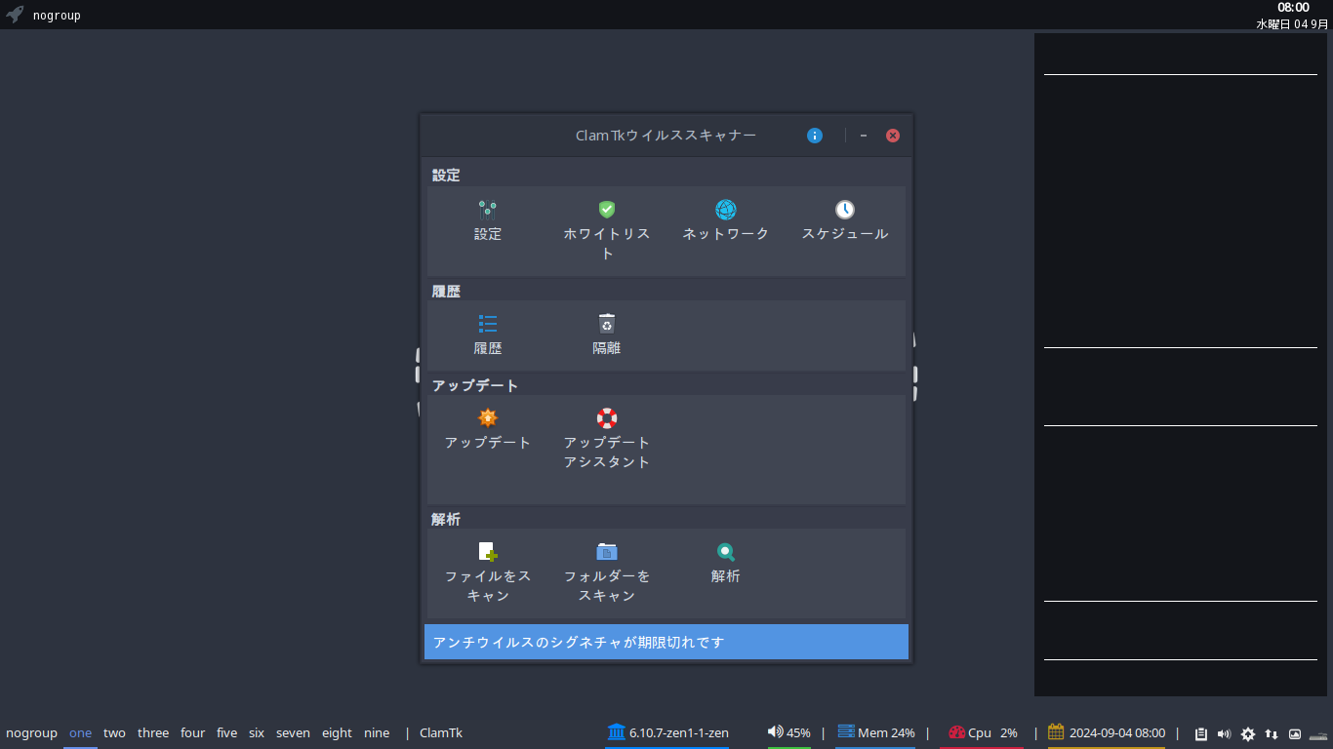Click the 45% volume widget
The width and height of the screenshot is (1333, 749).
(788, 732)
